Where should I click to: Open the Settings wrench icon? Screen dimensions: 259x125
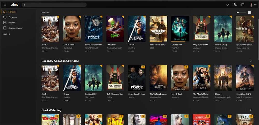tap(235, 5)
